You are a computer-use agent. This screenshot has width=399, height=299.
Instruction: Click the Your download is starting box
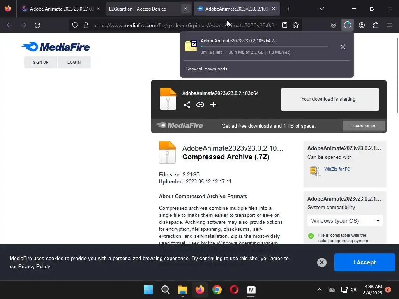330,99
